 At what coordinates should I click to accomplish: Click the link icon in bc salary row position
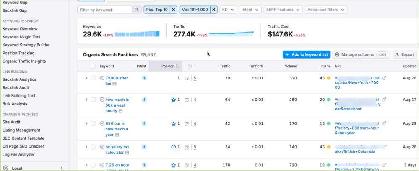(173, 147)
